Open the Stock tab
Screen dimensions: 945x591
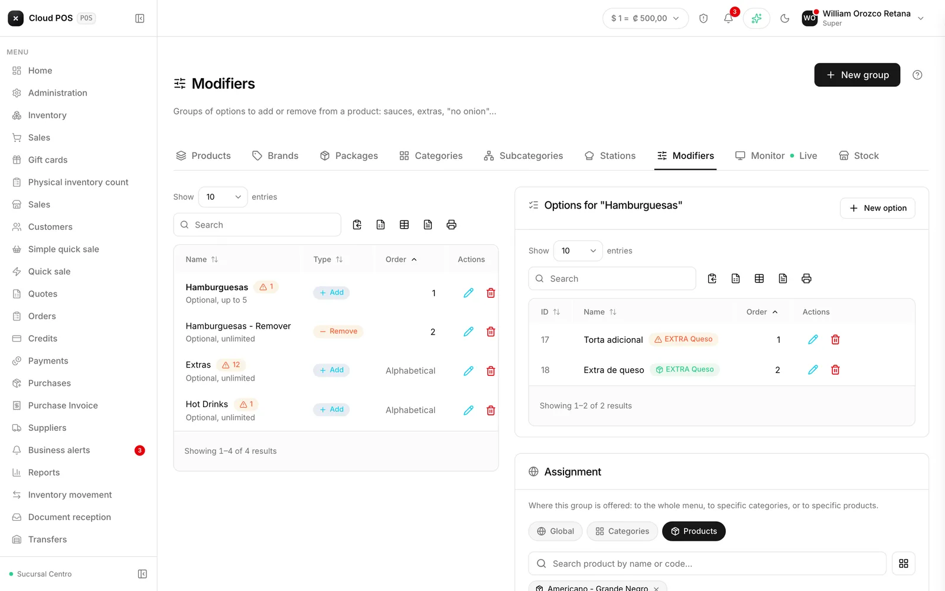click(x=859, y=155)
